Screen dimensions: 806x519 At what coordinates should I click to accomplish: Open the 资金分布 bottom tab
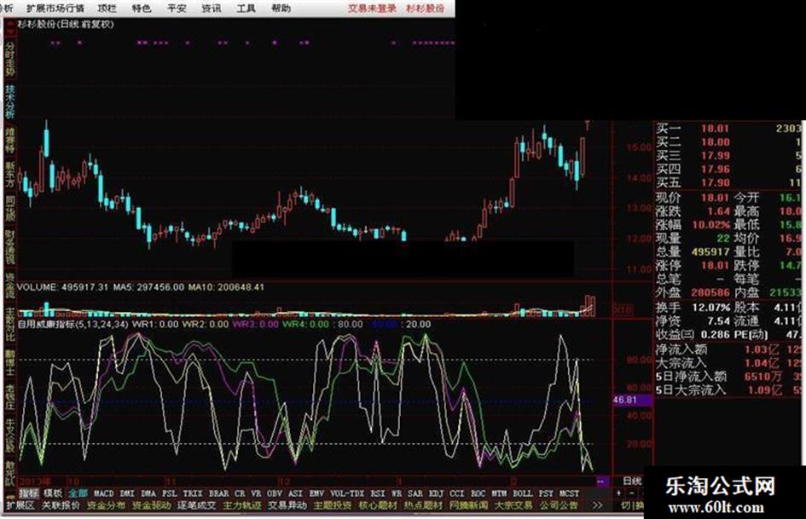pos(106,505)
